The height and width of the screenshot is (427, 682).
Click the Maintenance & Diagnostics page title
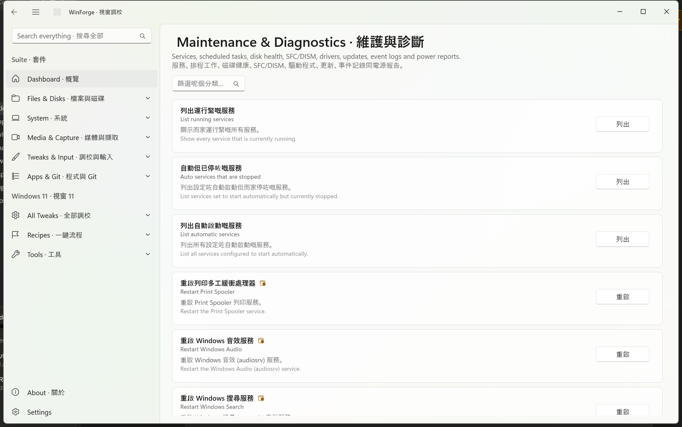[301, 42]
